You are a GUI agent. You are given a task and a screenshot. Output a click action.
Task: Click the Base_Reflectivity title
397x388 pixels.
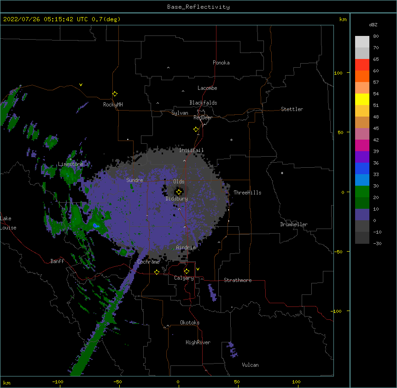click(x=198, y=7)
